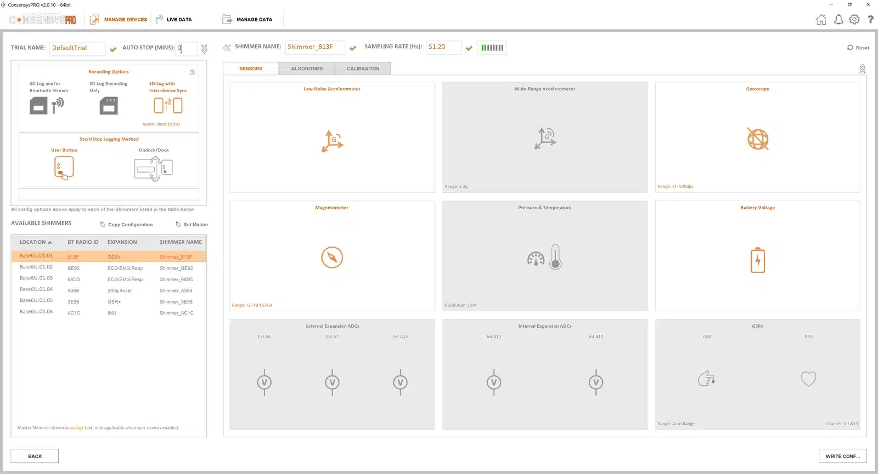
Task: Open the notifications bell
Action: click(x=838, y=20)
